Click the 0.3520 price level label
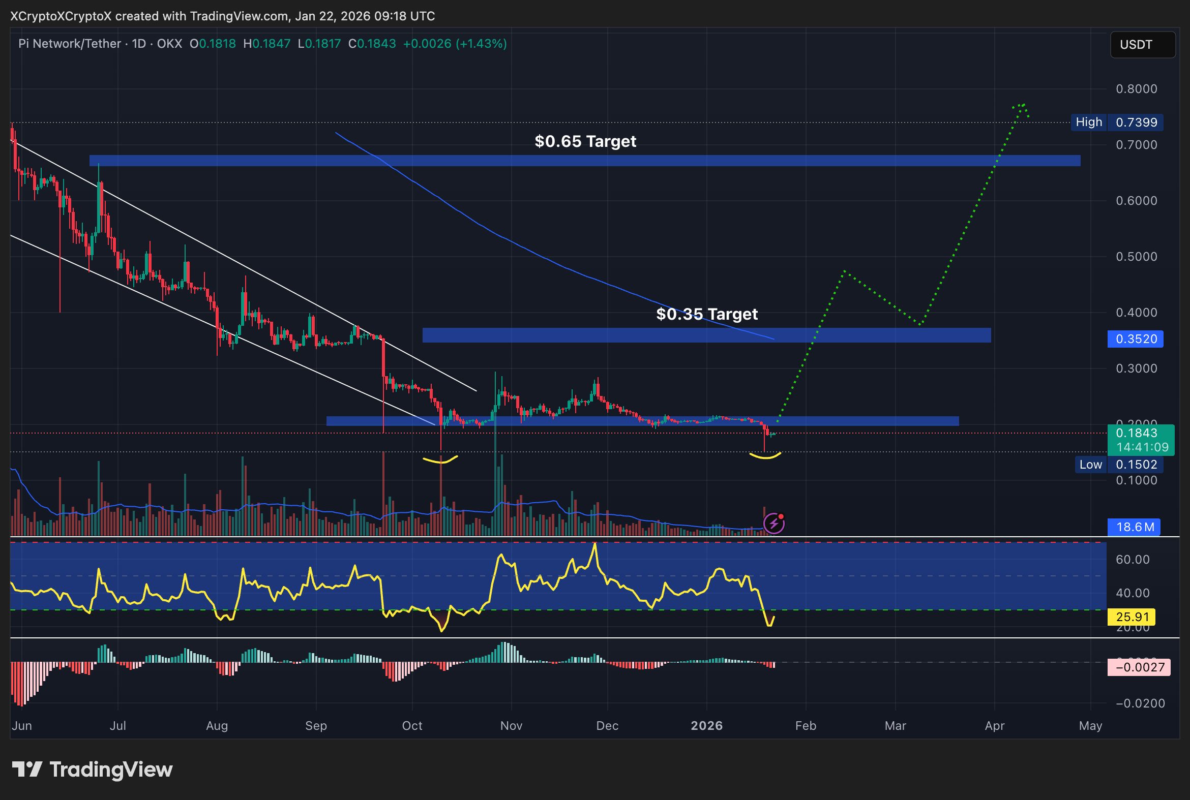This screenshot has height=800, width=1190. tap(1136, 339)
